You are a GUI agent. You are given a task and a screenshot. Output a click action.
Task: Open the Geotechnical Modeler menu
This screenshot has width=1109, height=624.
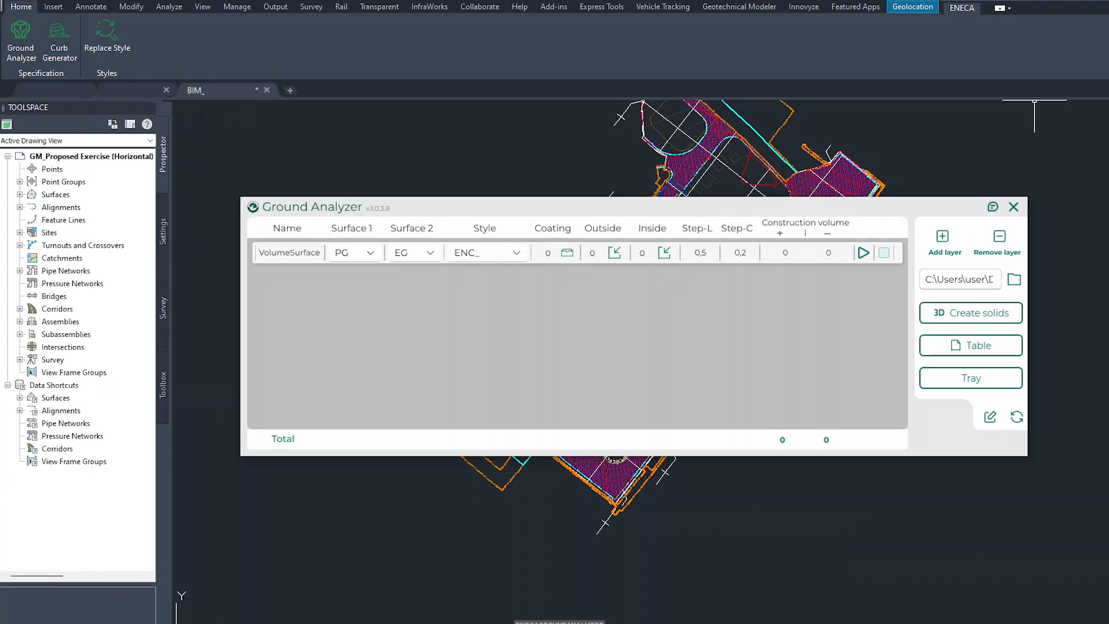coord(739,7)
